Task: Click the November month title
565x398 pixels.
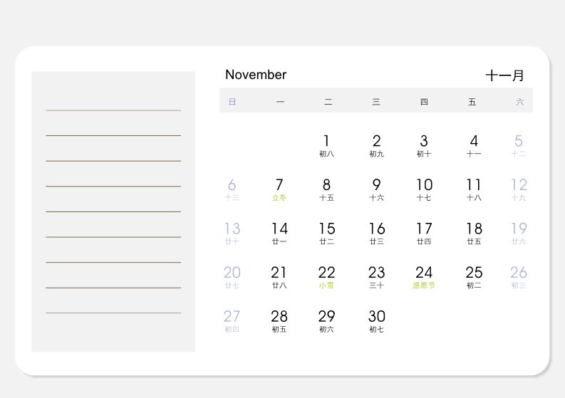Action: (256, 75)
